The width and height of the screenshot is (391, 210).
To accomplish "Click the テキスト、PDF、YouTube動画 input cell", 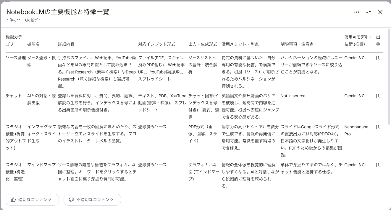I will tap(162, 103).
